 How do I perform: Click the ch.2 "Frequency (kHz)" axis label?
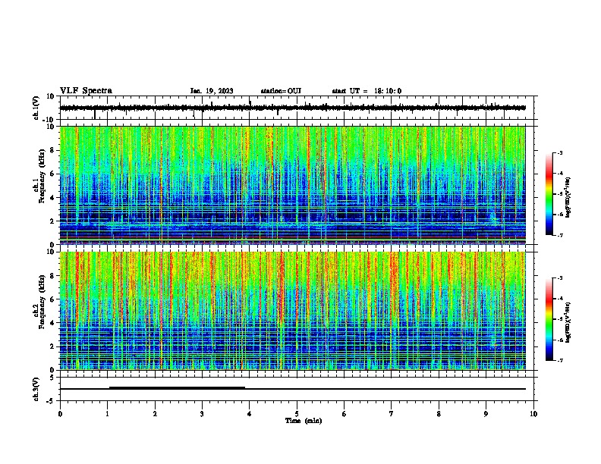click(42, 302)
